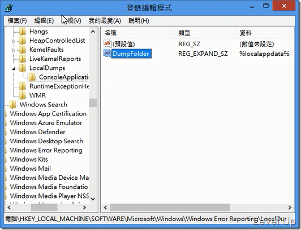
Task: Click the values pane scroll left arrow
Action: [x=105, y=207]
